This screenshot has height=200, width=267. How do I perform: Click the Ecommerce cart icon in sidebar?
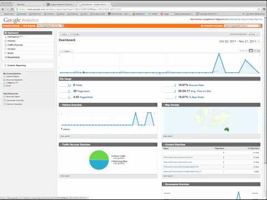point(6,57)
